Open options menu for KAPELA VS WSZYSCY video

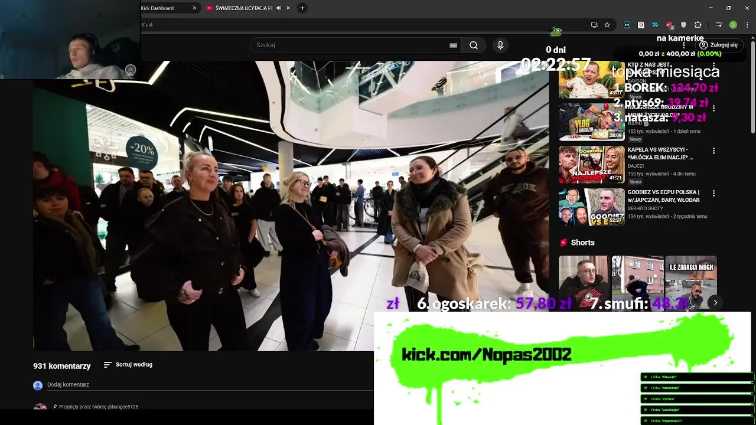coord(713,151)
